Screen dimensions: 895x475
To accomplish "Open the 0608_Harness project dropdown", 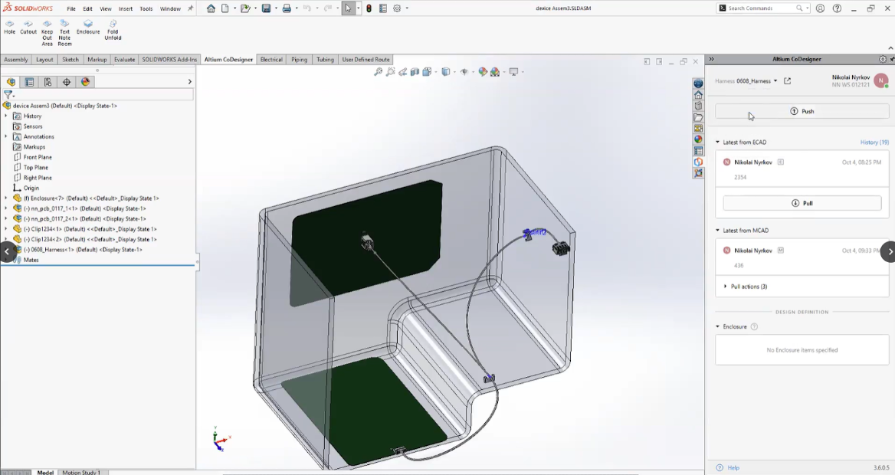I will tap(775, 80).
